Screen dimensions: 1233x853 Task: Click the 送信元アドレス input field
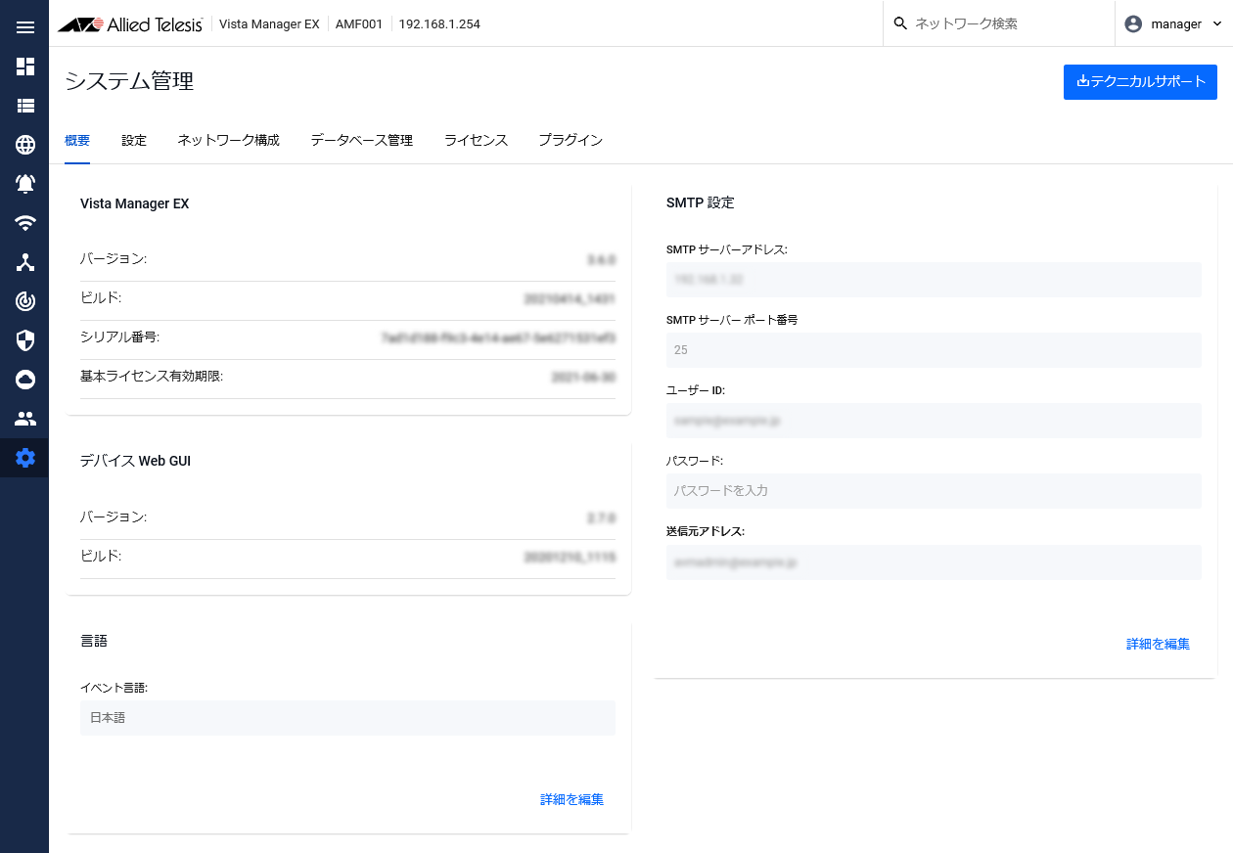934,561
